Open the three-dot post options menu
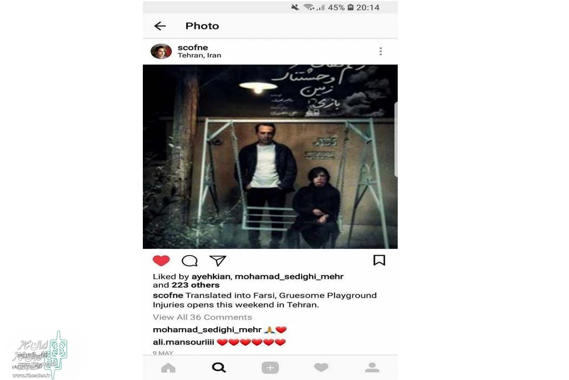The height and width of the screenshot is (380, 569). pos(381,51)
